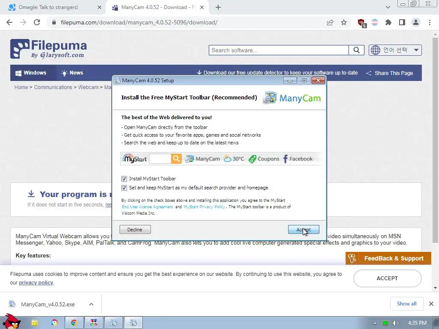Open End User License Agreement link
Screen dimensions: 439x329
[147, 207]
